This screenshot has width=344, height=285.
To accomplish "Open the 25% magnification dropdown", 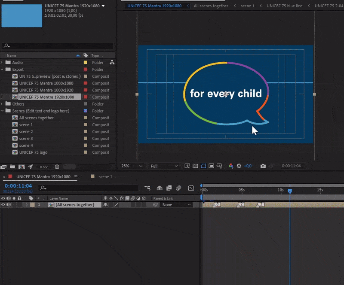I will click(132, 166).
